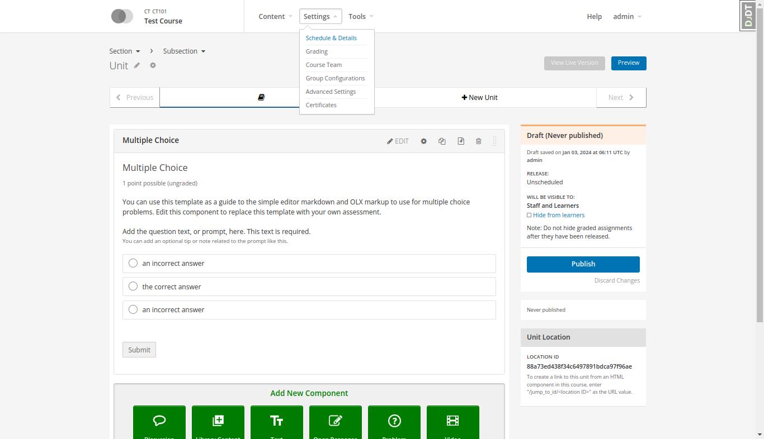Edit the unit name with pencil icon

[x=136, y=65]
